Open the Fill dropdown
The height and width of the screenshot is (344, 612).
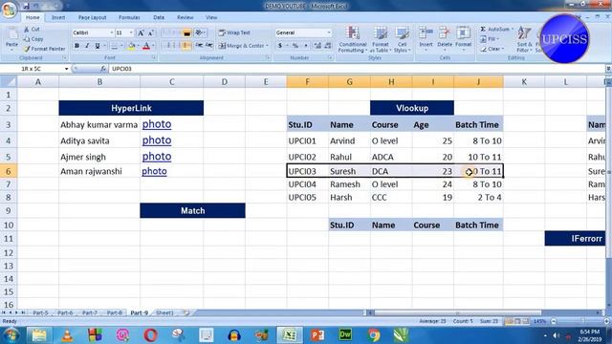pos(489,39)
